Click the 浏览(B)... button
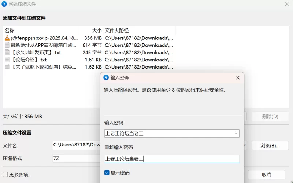The width and height of the screenshot is (293, 183). (x=270, y=145)
